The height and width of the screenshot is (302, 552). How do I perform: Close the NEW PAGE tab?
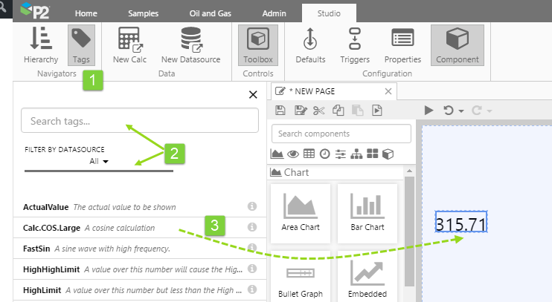[388, 91]
